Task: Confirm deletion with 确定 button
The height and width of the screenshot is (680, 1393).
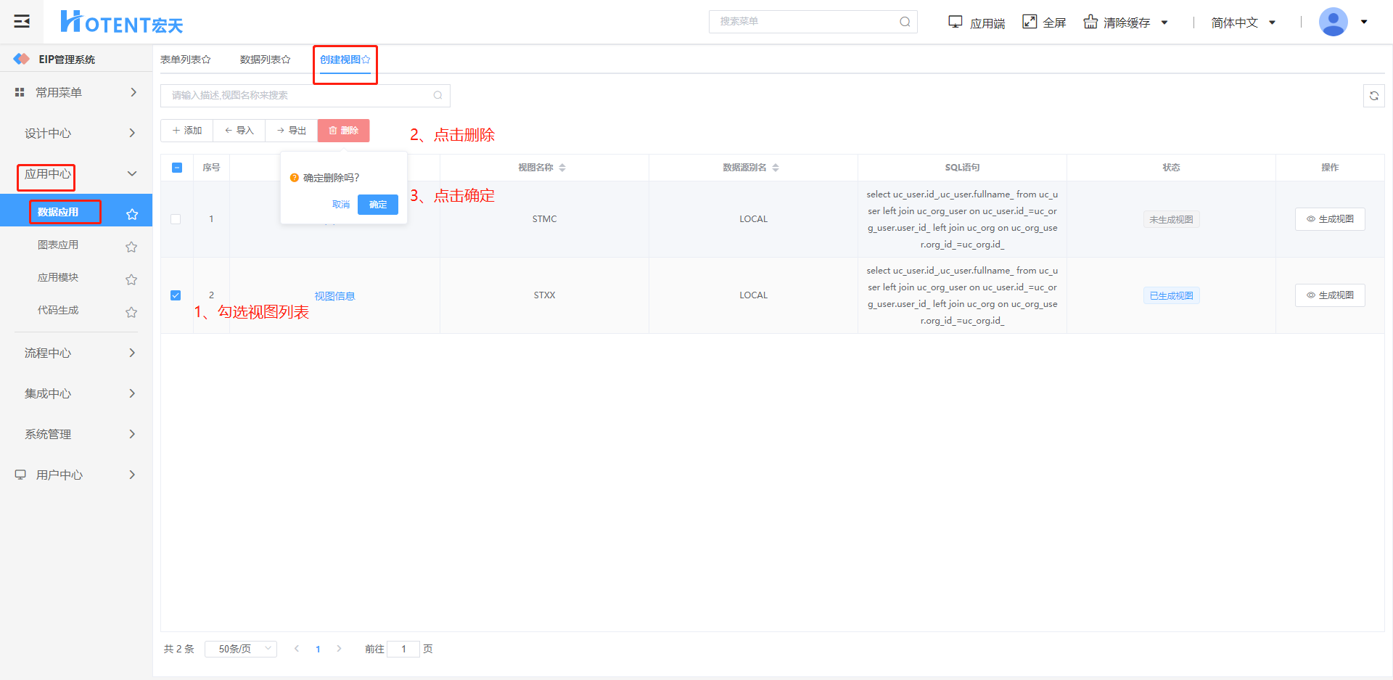Action: tap(378, 205)
